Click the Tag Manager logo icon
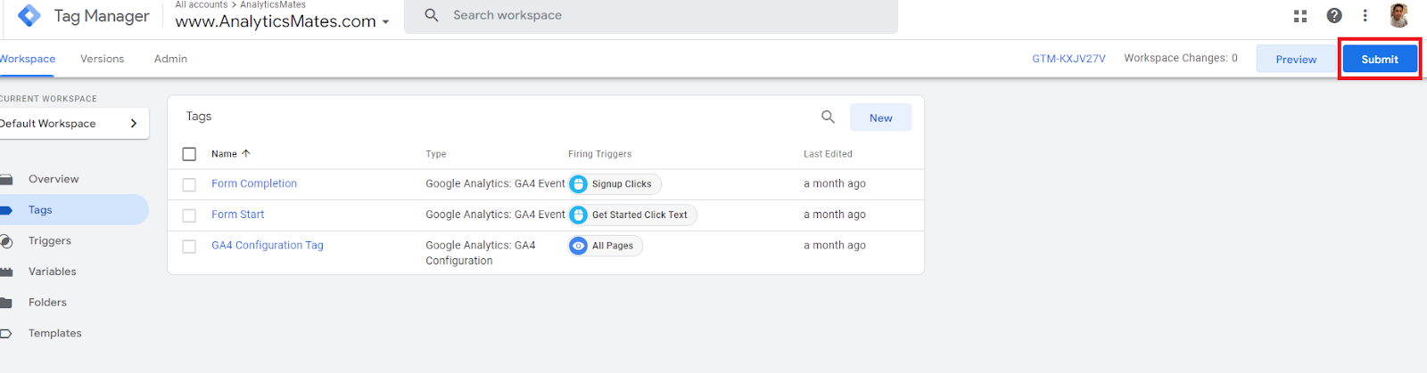Viewport: 1427px width, 373px height. pos(29,15)
